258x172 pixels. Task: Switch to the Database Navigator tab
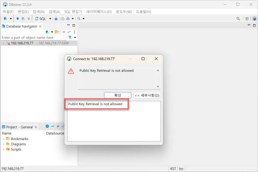(20, 26)
